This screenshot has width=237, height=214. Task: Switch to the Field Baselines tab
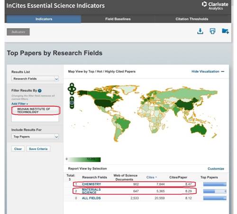(118, 19)
